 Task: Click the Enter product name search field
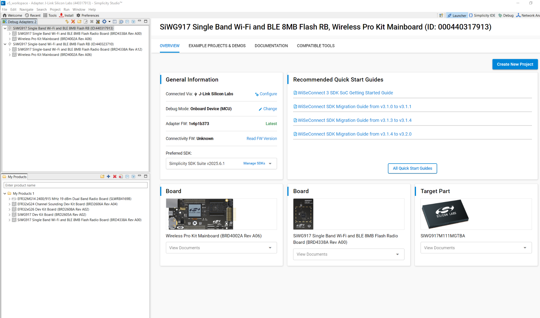pos(76,185)
